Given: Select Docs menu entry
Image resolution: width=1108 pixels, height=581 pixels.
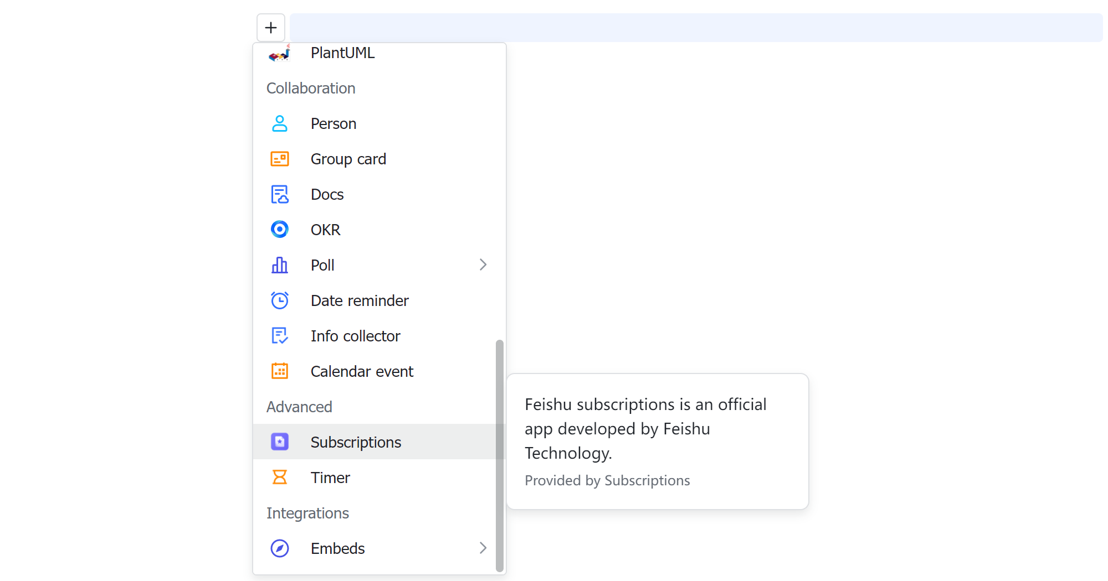Looking at the screenshot, I should 379,194.
